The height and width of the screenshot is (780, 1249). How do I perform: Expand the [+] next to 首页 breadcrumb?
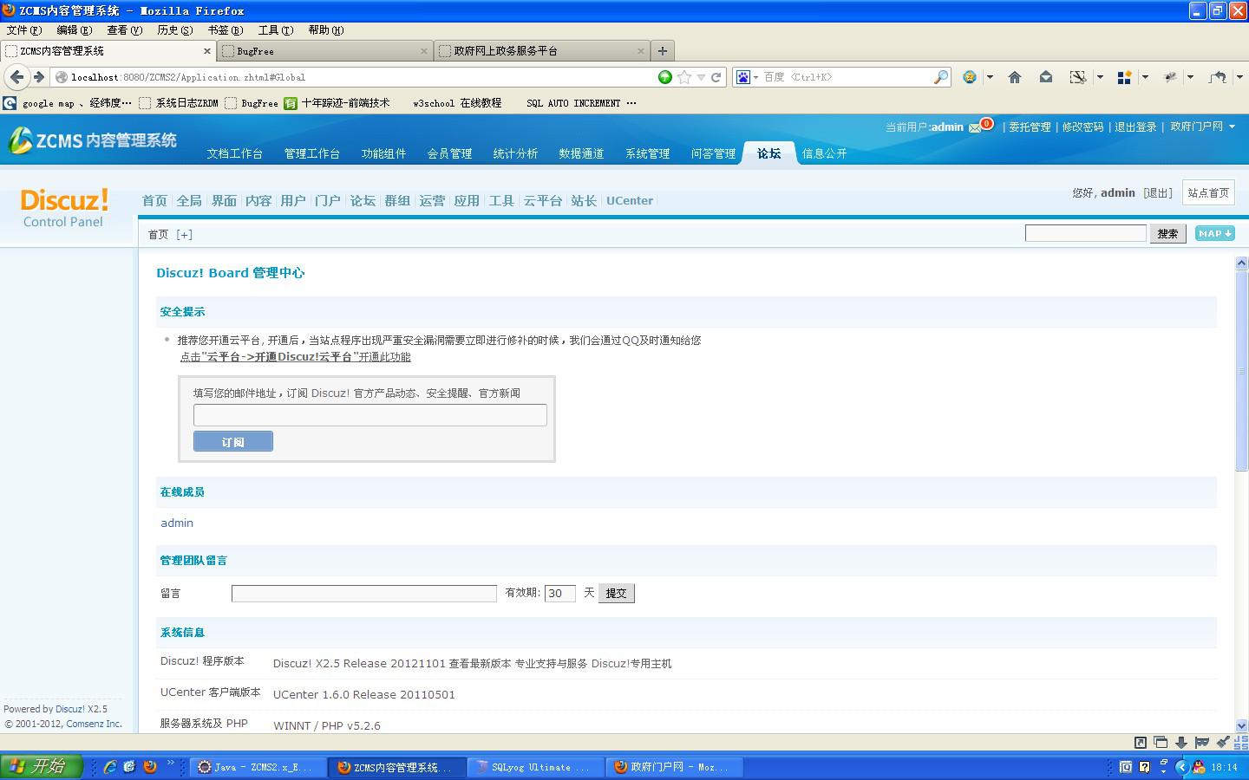pos(184,234)
